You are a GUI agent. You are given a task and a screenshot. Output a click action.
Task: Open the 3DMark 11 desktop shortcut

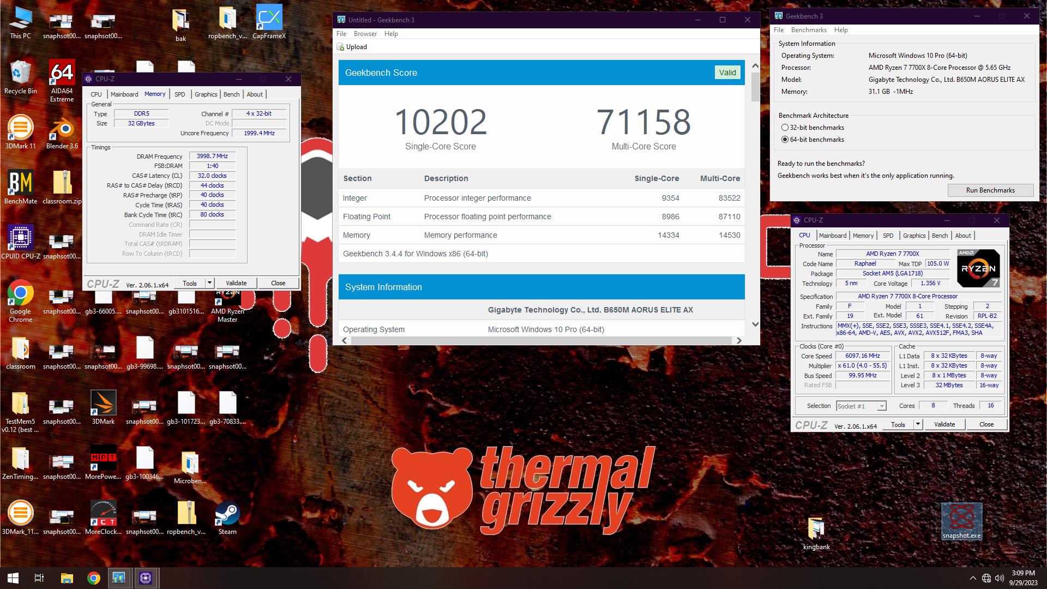(x=21, y=132)
